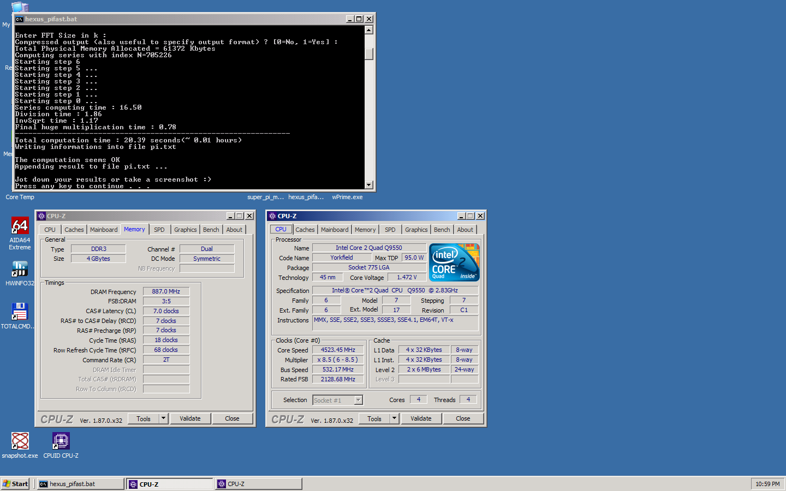786x491 pixels.
Task: Open Caches tab in left CPU-Z window
Action: pyautogui.click(x=74, y=230)
